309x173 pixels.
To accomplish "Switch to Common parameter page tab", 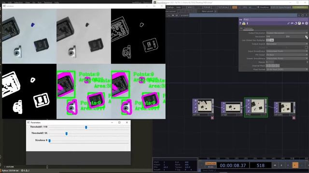I will coord(248,28).
